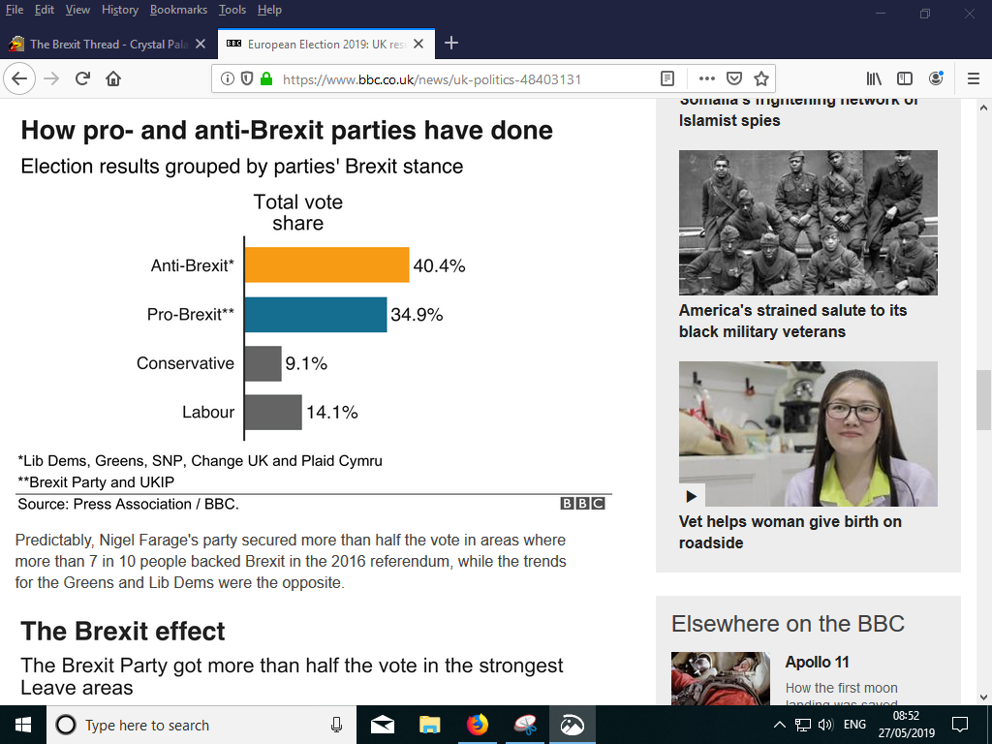
Task: Show tracking protection shield info
Action: coord(247,79)
